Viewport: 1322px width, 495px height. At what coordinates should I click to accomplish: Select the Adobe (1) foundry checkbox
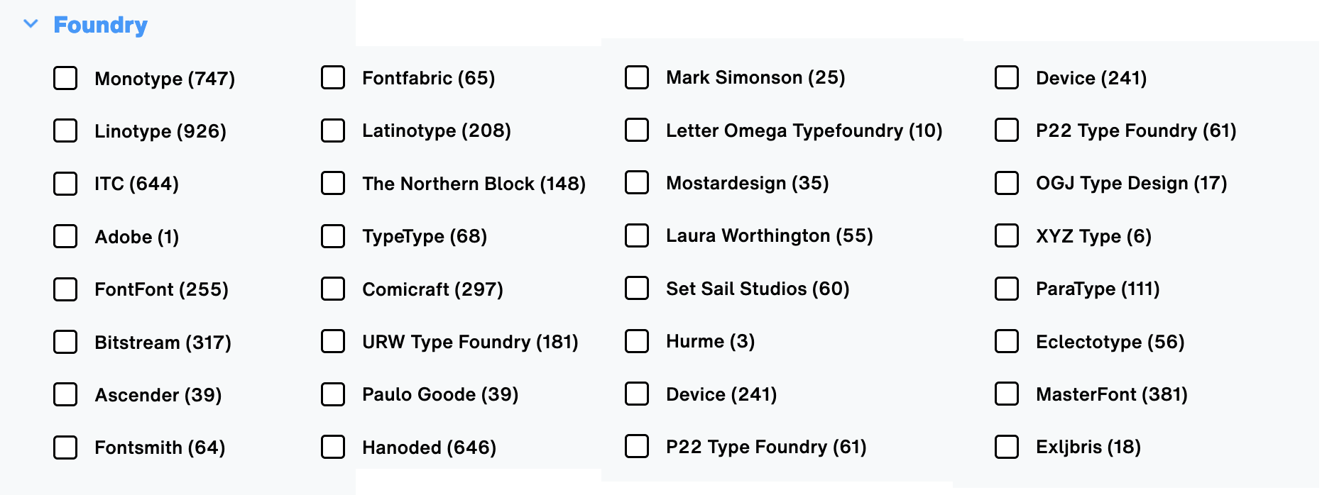point(65,236)
